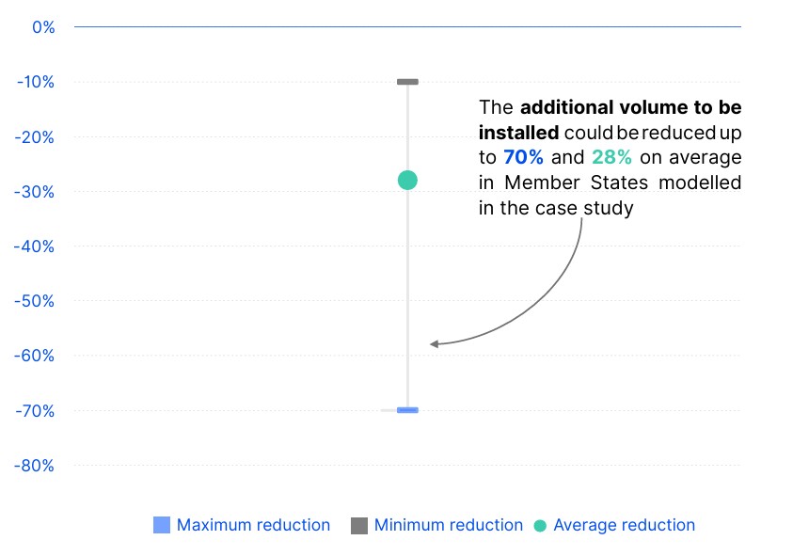Click the curved annotation arrow head
793x556 pixels.
point(434,344)
